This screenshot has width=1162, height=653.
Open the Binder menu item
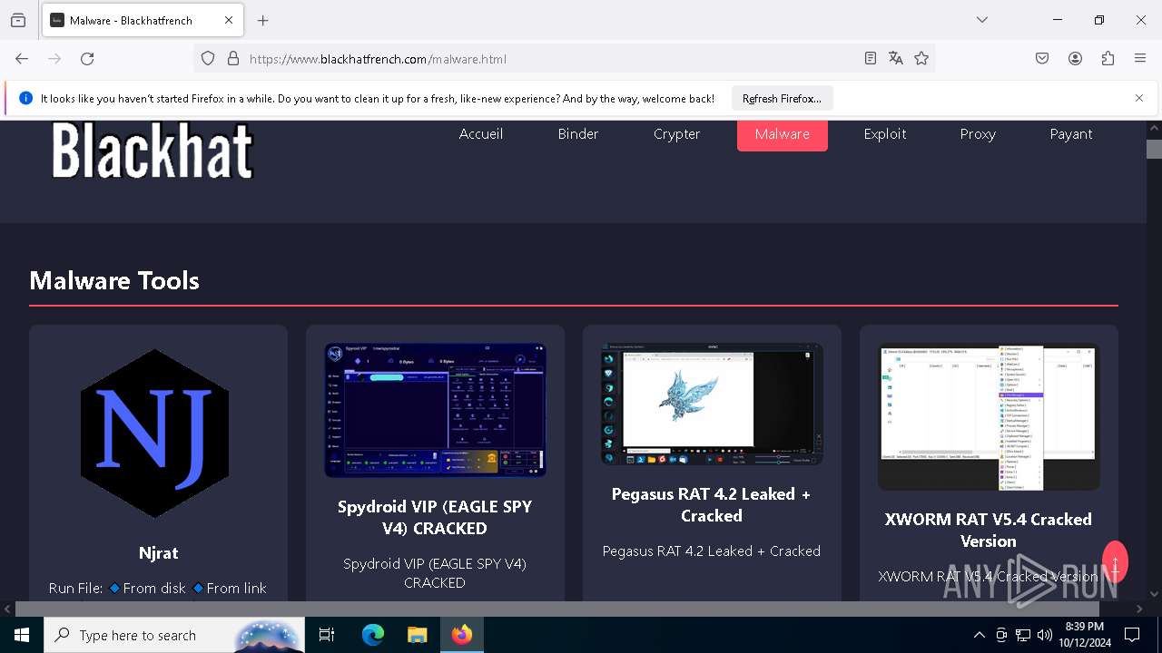pos(578,134)
